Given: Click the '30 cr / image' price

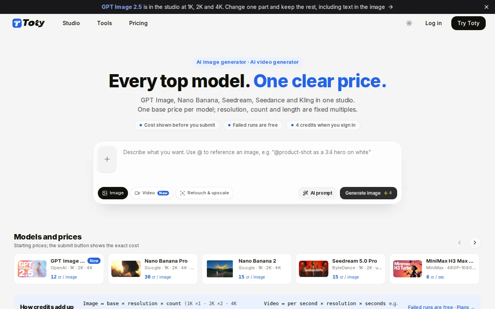Looking at the screenshot, I should (158, 277).
